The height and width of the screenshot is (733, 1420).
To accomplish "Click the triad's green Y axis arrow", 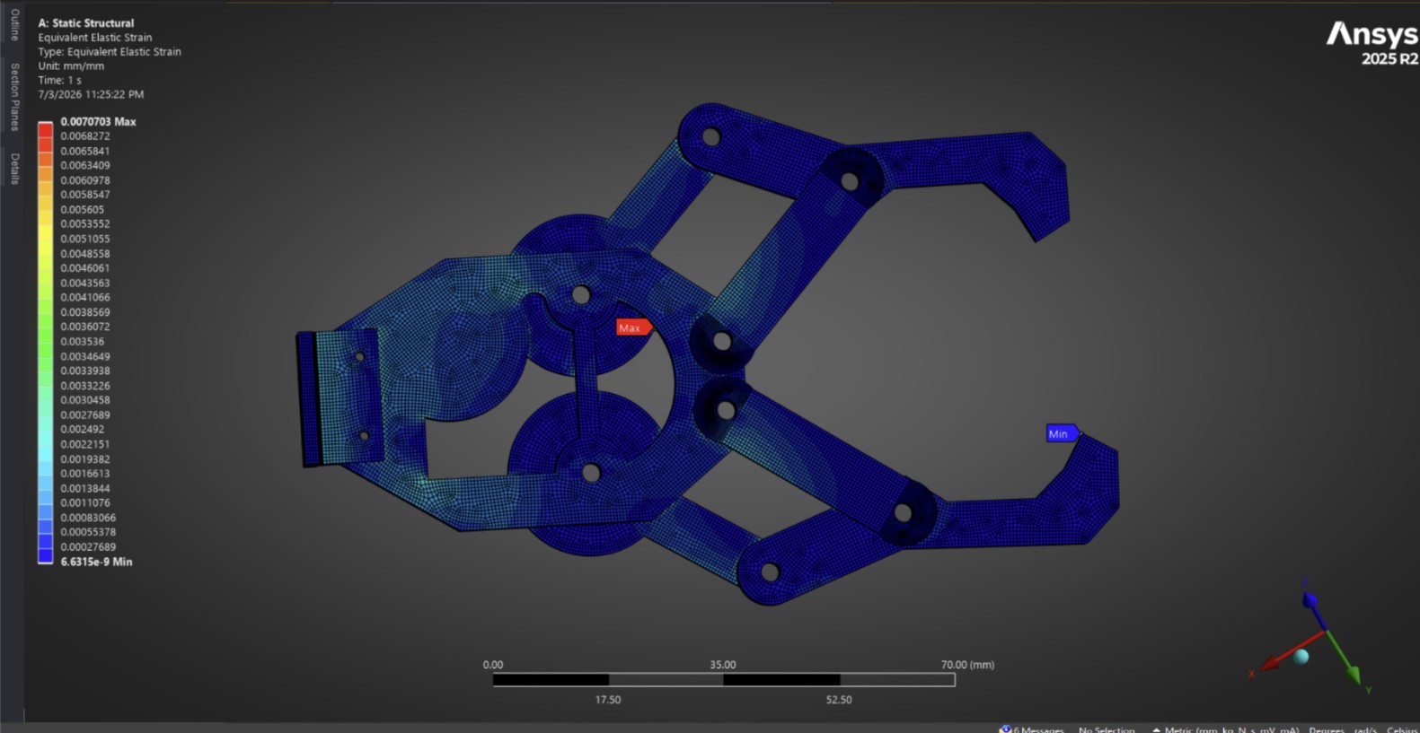I will [1352, 674].
